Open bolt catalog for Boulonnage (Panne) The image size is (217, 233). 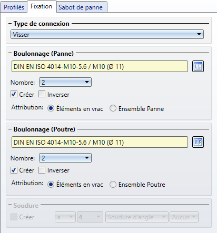pos(198,66)
